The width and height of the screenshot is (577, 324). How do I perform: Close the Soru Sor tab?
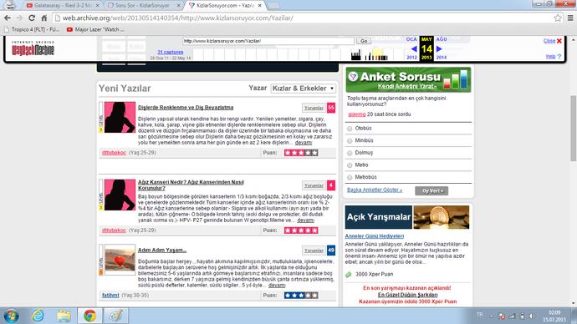coord(179,6)
